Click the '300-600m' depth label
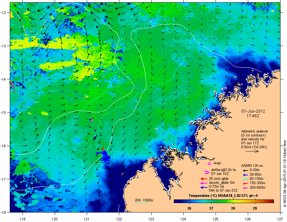Image resolution: width=287 pixels, height=222 pixels. (x=257, y=187)
